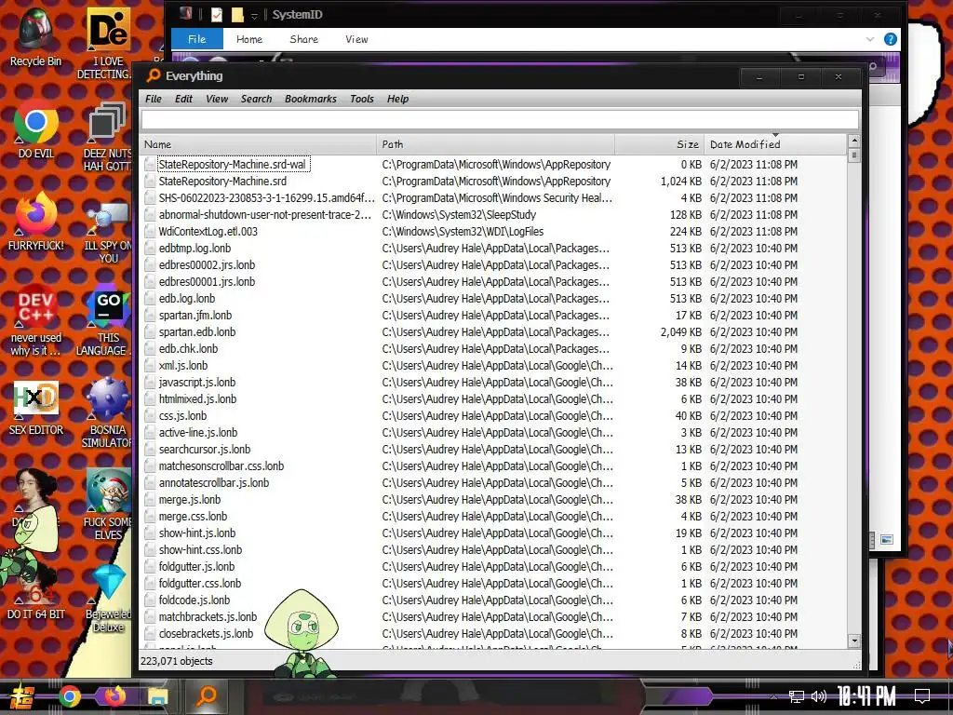This screenshot has width=953, height=715.
Task: Open the volume control in system tray
Action: (x=819, y=696)
